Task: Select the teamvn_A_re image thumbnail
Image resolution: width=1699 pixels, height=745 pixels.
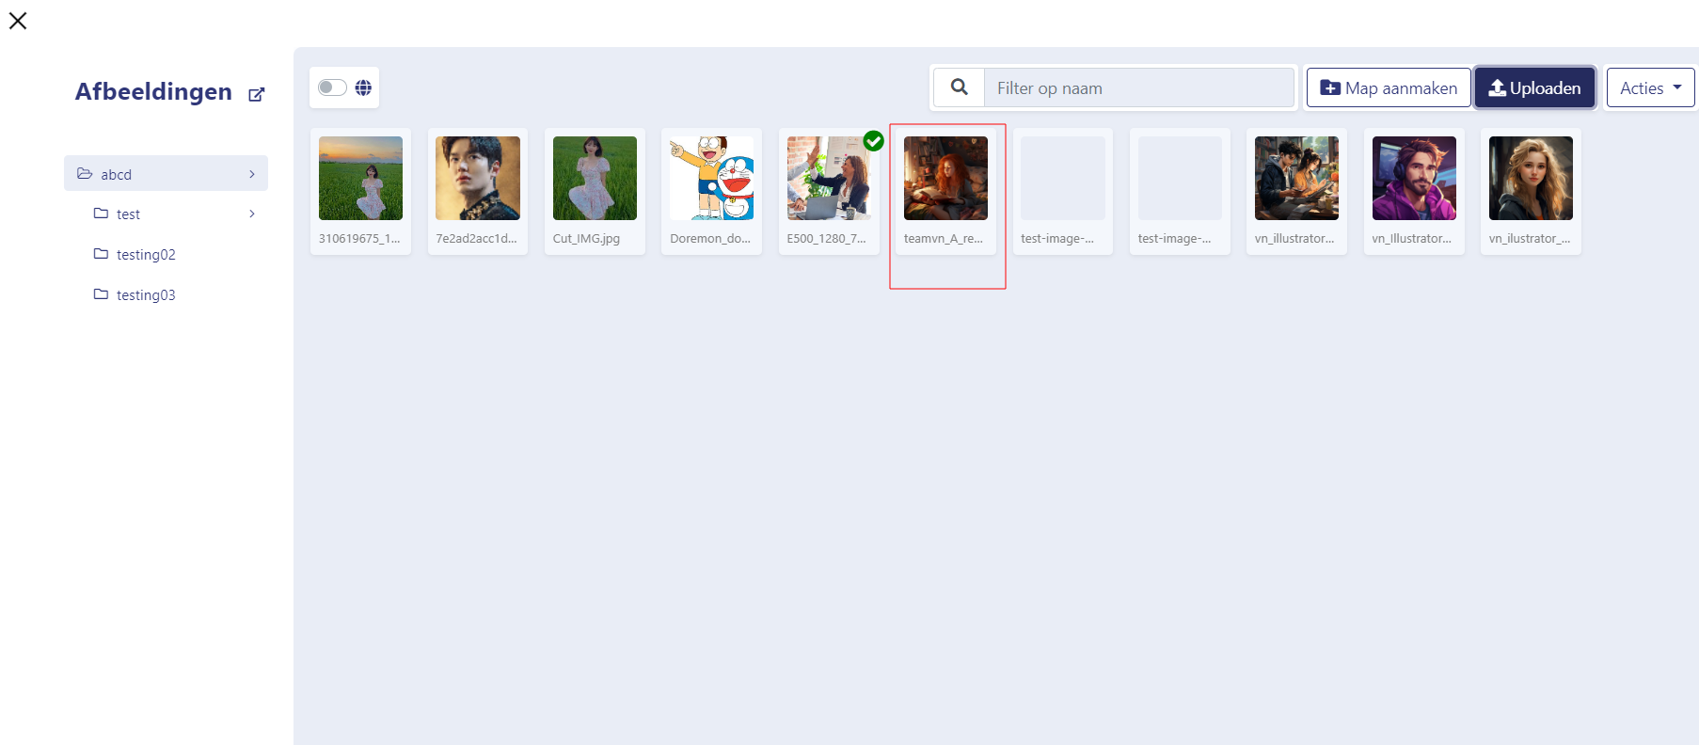Action: point(945,179)
